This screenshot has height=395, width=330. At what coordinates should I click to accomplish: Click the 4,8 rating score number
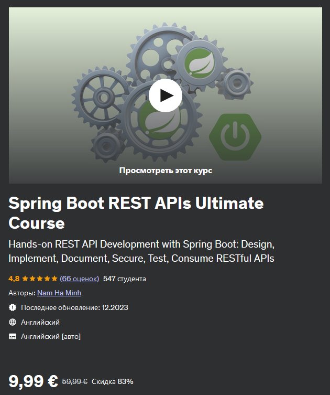click(14, 279)
